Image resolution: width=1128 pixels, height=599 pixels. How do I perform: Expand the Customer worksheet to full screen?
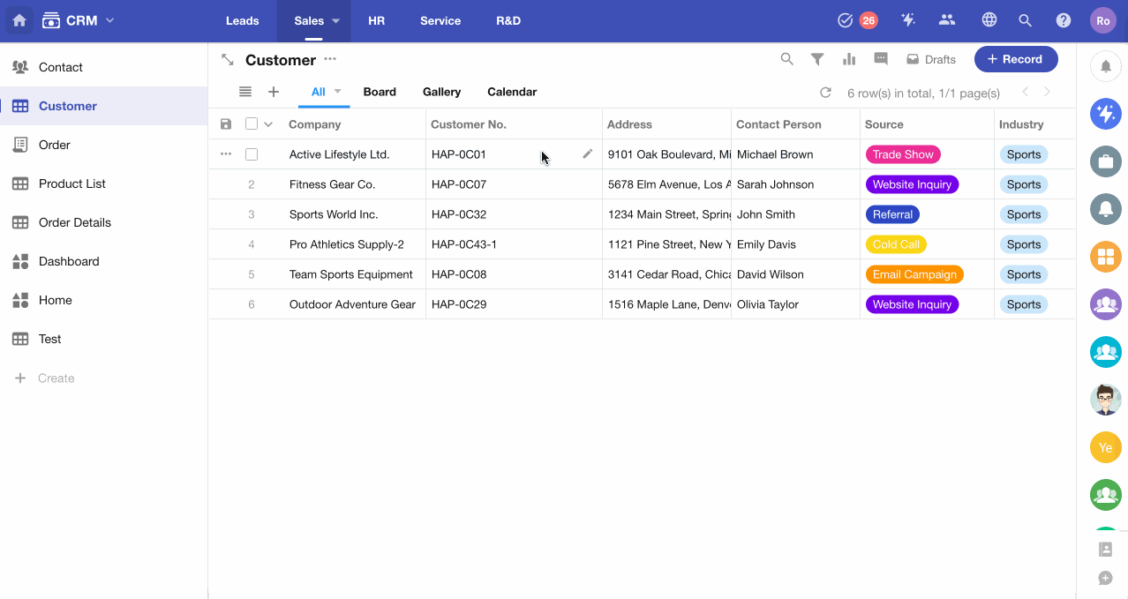(227, 60)
